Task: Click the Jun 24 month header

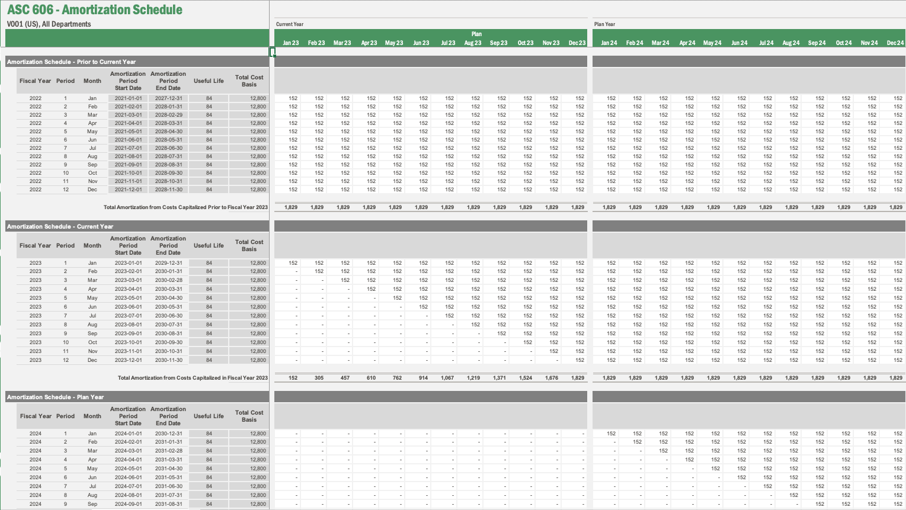Action: (739, 43)
